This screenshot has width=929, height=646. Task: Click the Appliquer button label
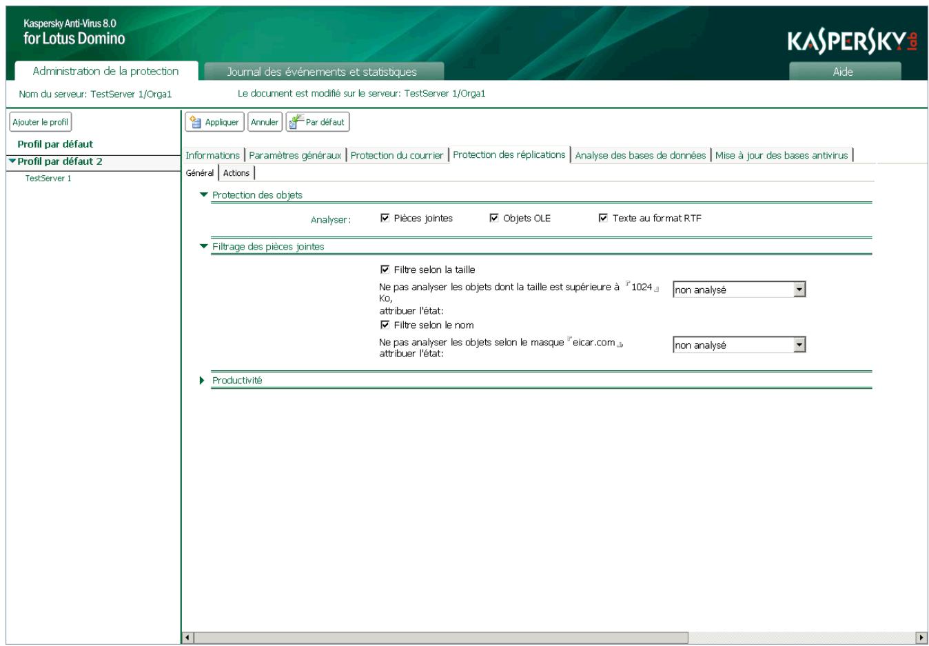coord(222,122)
